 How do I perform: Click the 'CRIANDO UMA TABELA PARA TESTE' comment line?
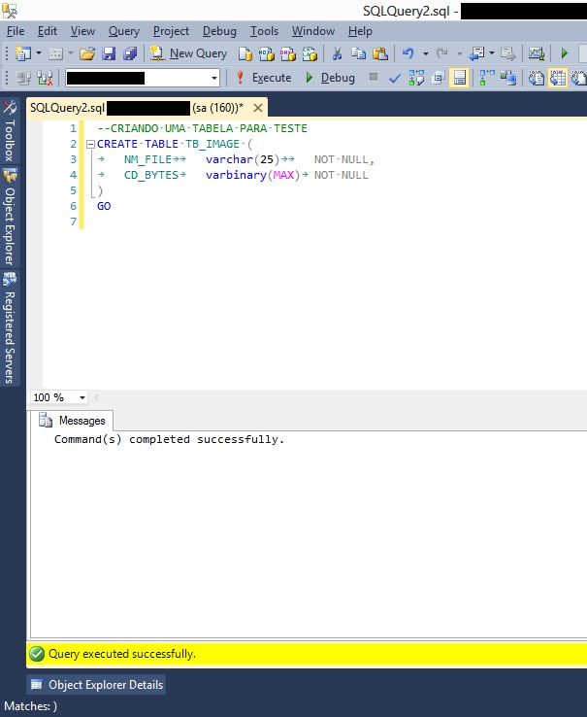coord(203,128)
